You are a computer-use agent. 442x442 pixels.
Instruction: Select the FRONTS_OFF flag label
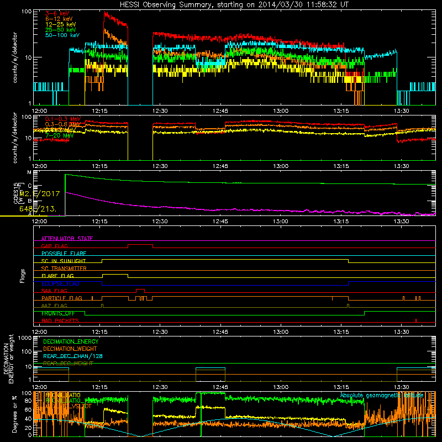tap(58, 313)
